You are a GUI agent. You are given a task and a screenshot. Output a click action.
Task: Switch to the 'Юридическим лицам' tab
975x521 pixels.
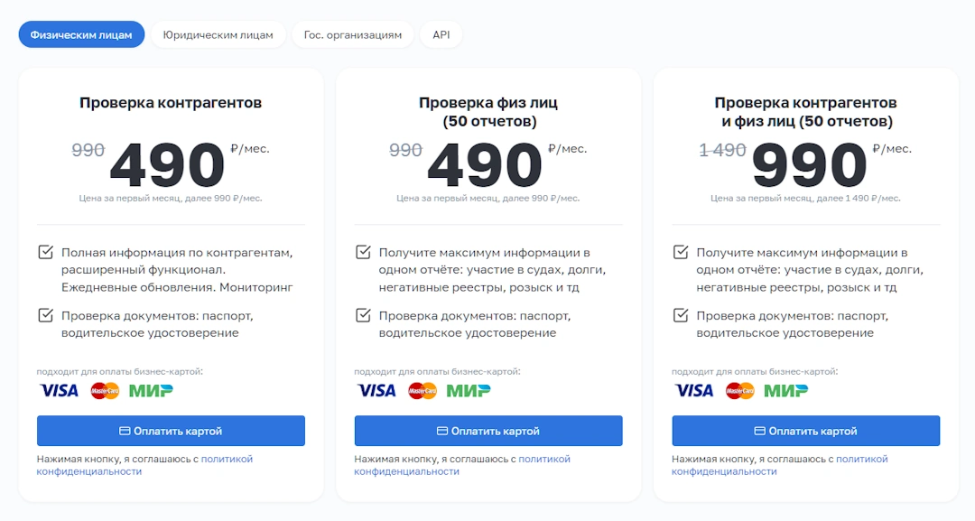click(218, 34)
